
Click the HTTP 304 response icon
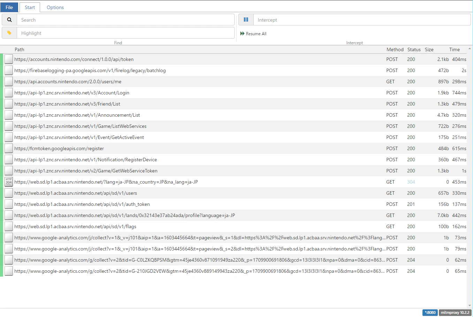(9, 182)
